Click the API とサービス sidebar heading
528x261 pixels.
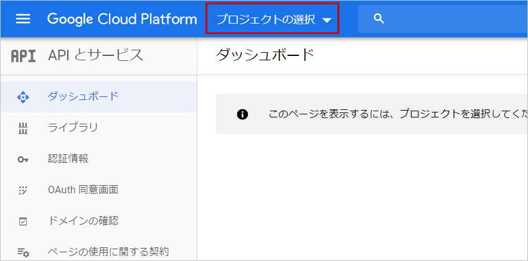(x=96, y=55)
